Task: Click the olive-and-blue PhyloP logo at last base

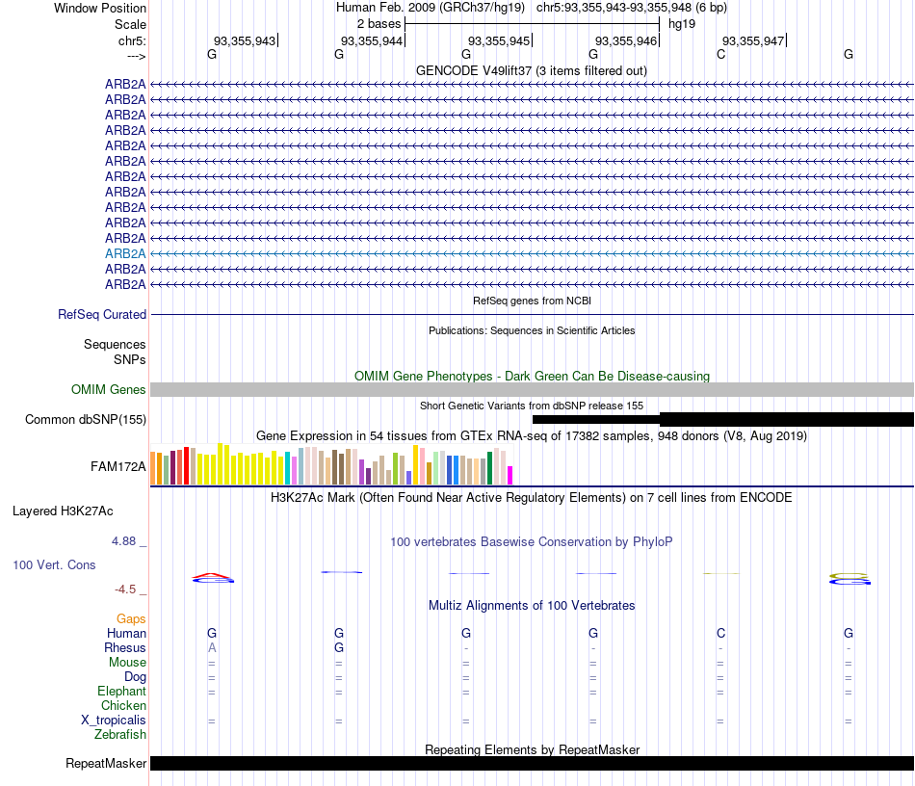Action: coord(850,578)
